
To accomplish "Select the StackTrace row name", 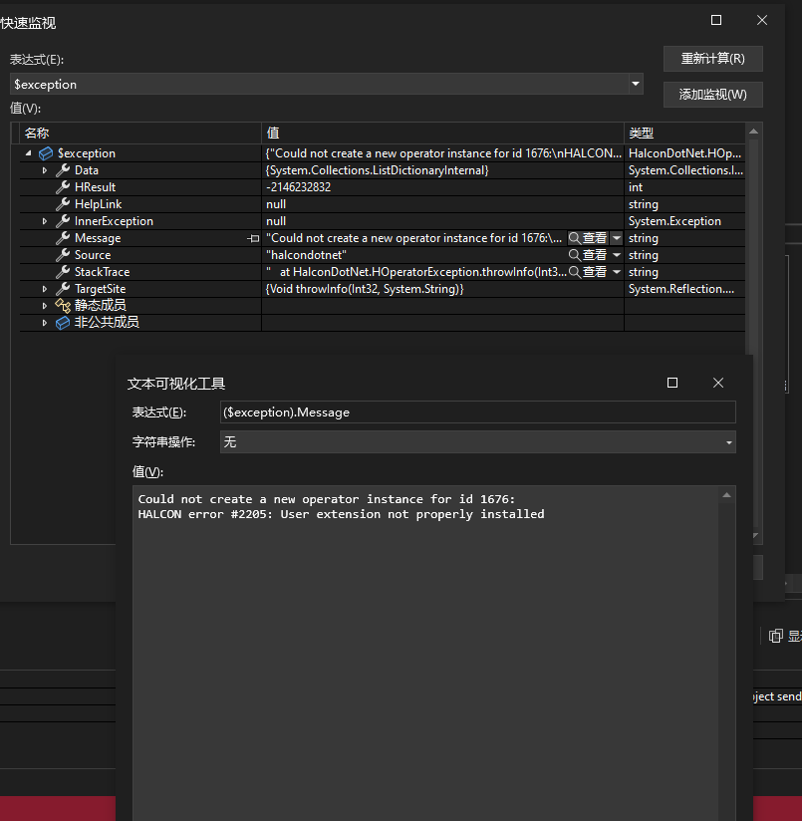I will pyautogui.click(x=102, y=272).
